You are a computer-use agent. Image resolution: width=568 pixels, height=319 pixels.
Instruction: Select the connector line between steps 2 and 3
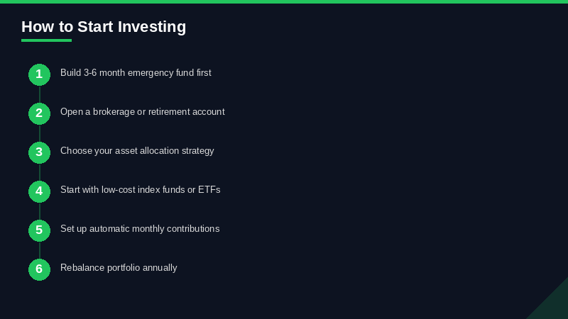click(39, 133)
